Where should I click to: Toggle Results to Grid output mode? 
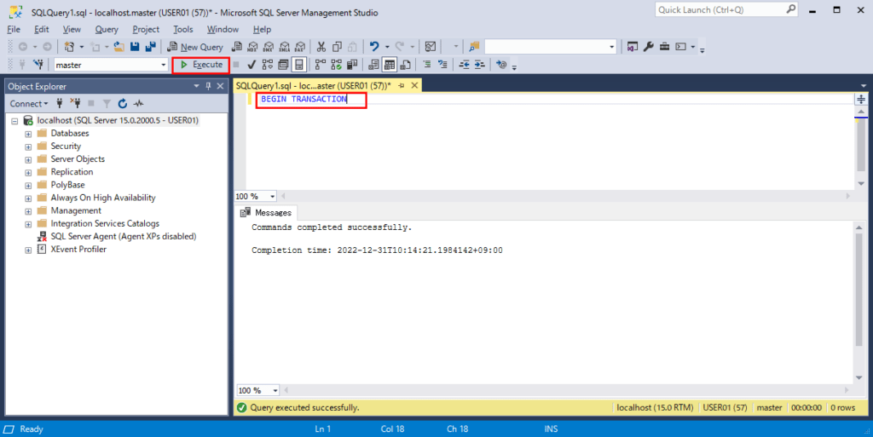(389, 65)
